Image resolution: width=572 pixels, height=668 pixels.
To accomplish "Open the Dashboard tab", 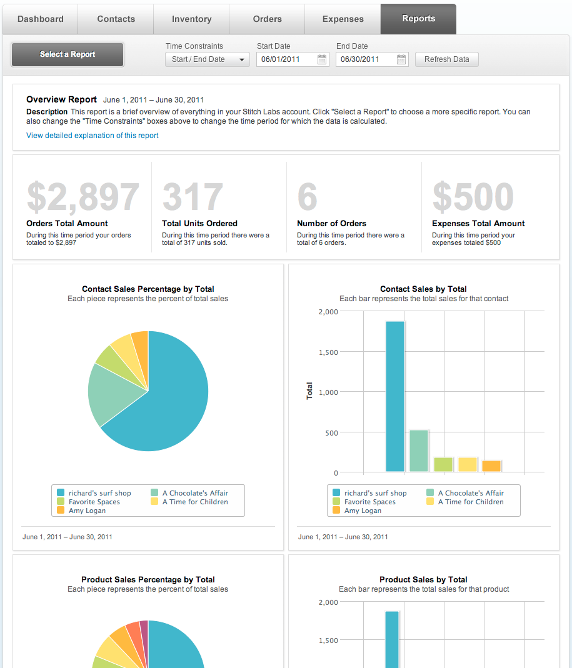I will (41, 19).
